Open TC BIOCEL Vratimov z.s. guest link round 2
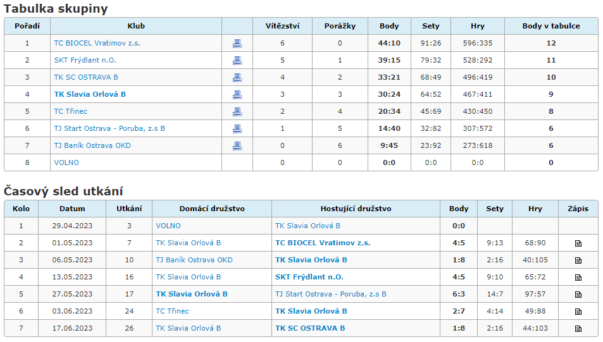 click(x=323, y=243)
